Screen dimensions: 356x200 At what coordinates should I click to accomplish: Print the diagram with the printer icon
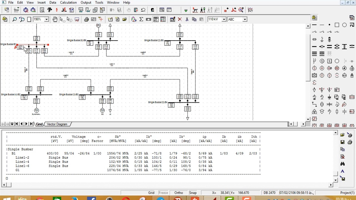click(x=86, y=19)
